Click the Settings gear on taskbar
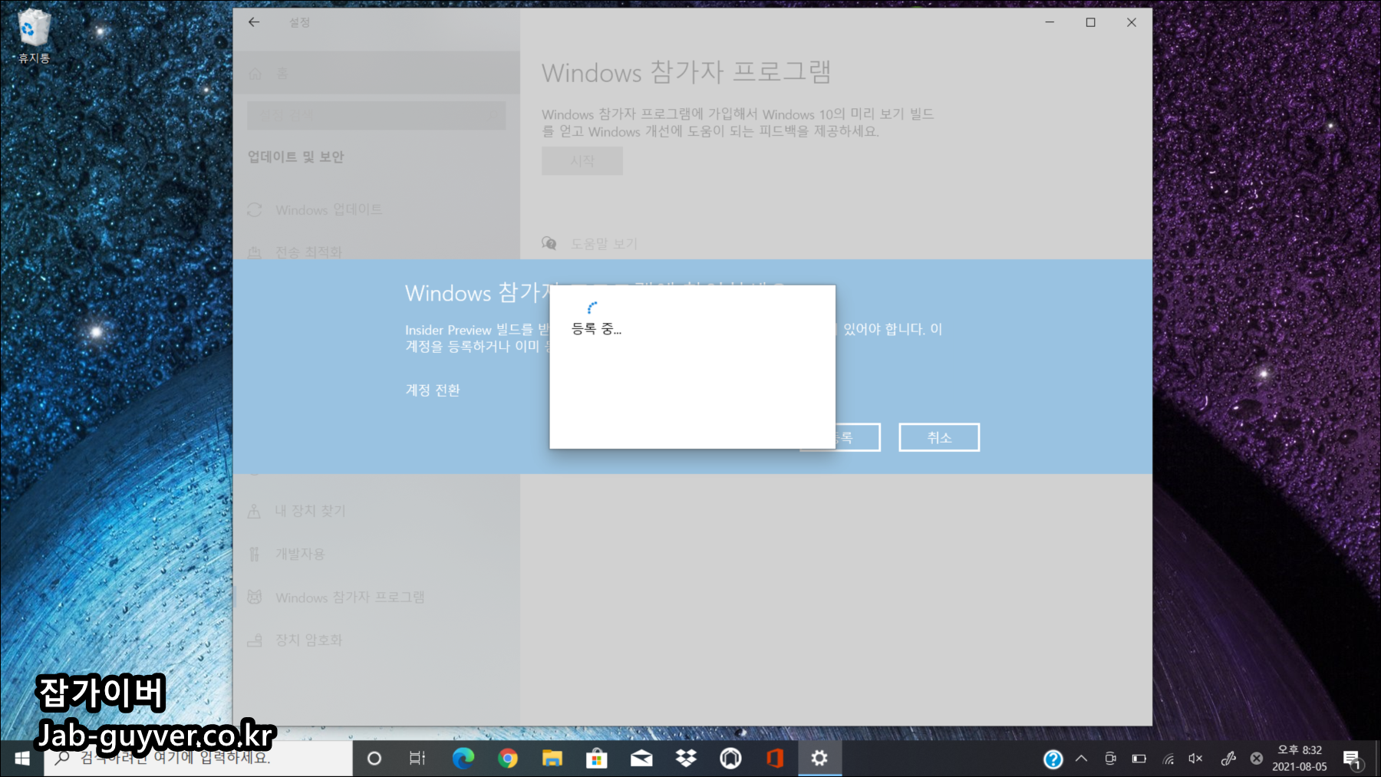 pos(819,759)
